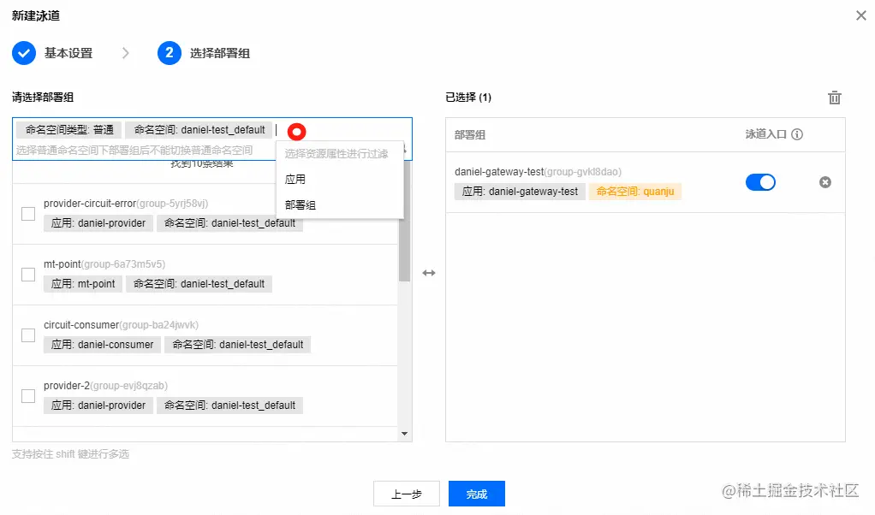Click the 上一步 button
Screen dimensions: 875x515
[x=406, y=494]
